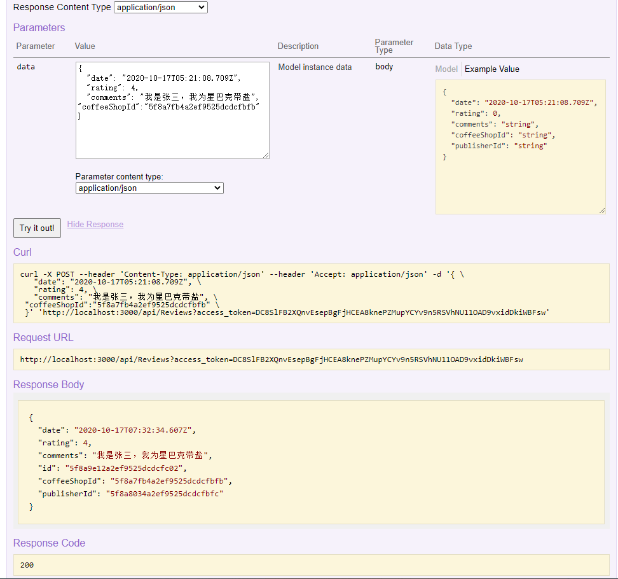The height and width of the screenshot is (579, 618).
Task: Select the Request URL heading
Action: click(x=43, y=338)
